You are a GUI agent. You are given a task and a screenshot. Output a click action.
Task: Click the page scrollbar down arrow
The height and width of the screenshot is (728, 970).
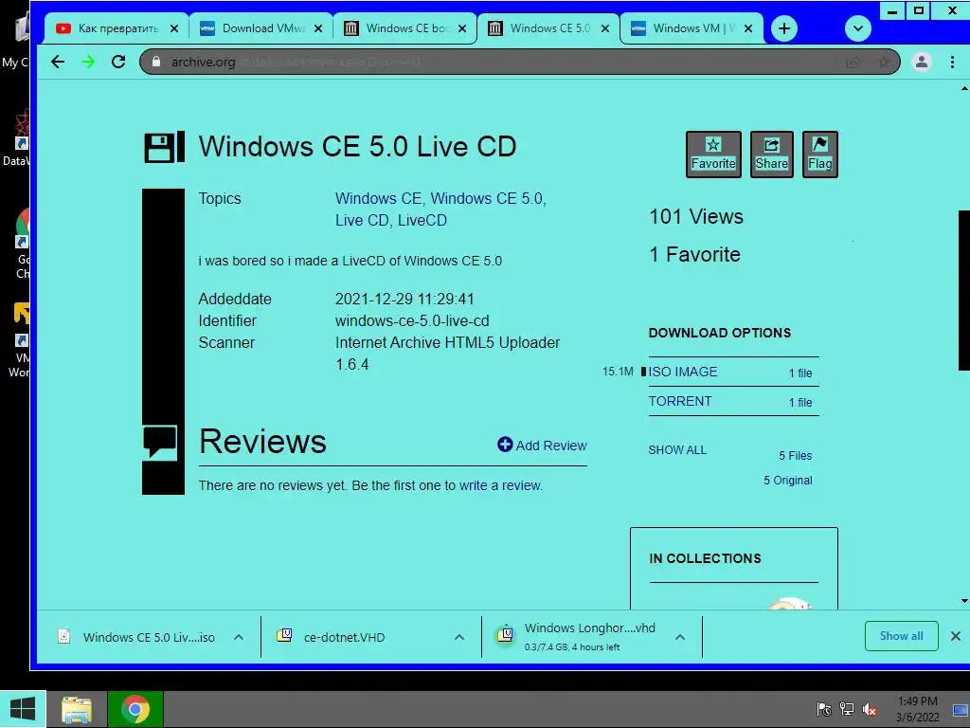963,601
